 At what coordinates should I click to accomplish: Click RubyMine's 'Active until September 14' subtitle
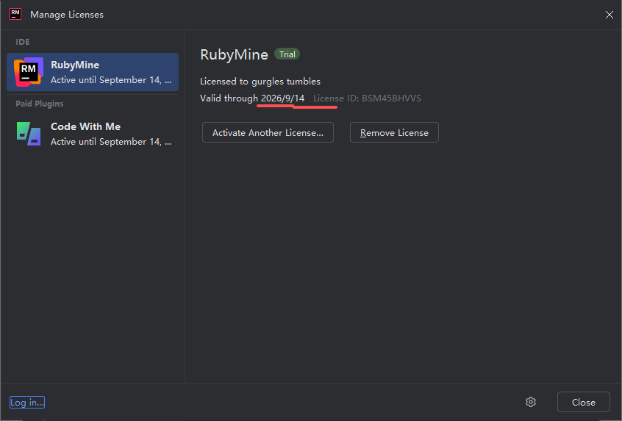111,80
